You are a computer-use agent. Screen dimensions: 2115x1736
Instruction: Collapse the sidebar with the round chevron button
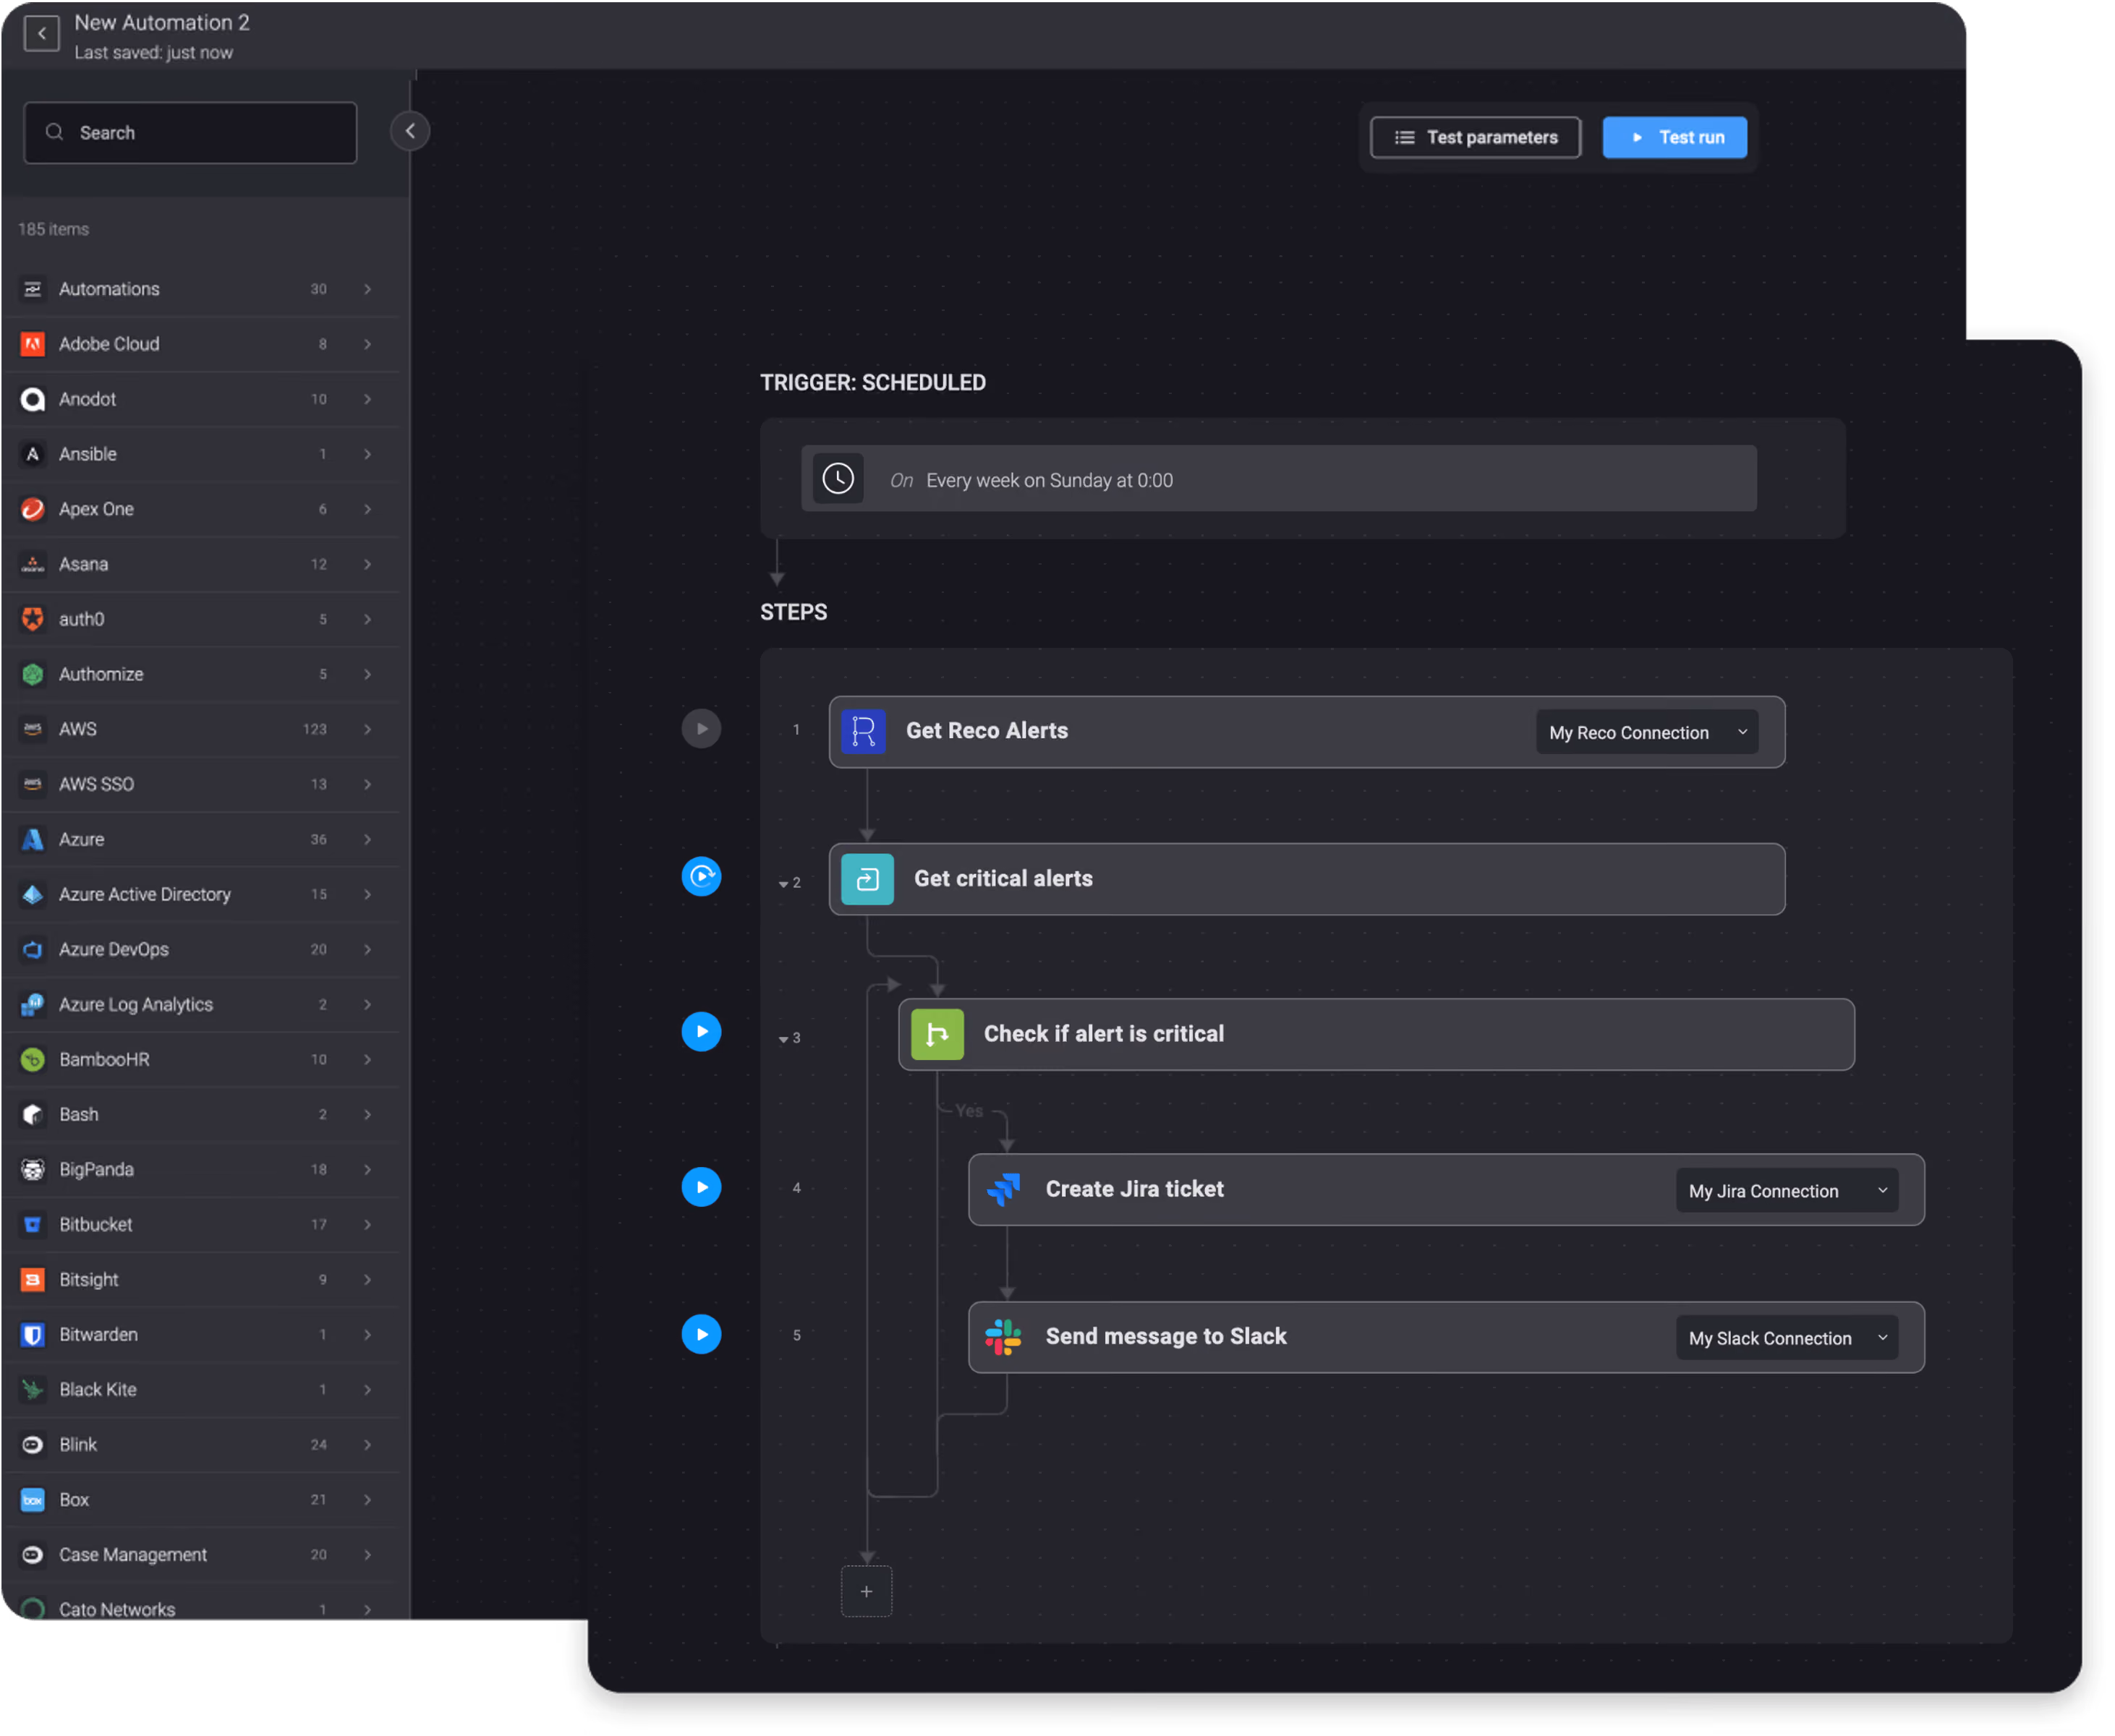pyautogui.click(x=410, y=131)
